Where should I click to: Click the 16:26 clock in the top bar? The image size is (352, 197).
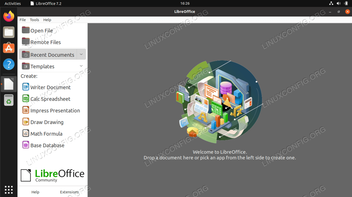pyautogui.click(x=185, y=4)
